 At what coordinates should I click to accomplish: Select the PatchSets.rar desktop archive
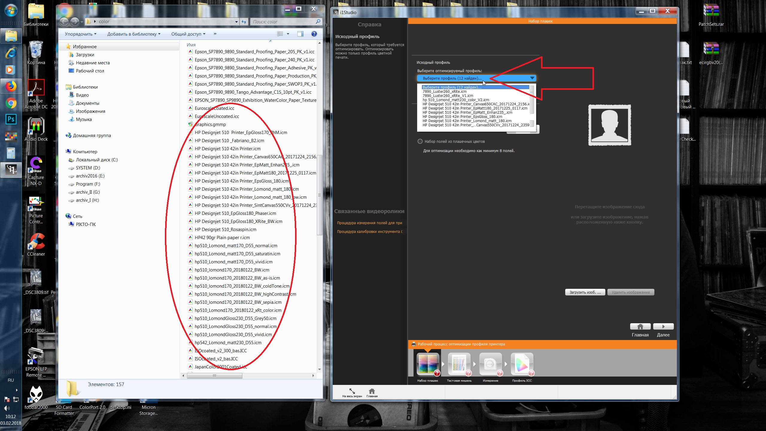tap(711, 15)
